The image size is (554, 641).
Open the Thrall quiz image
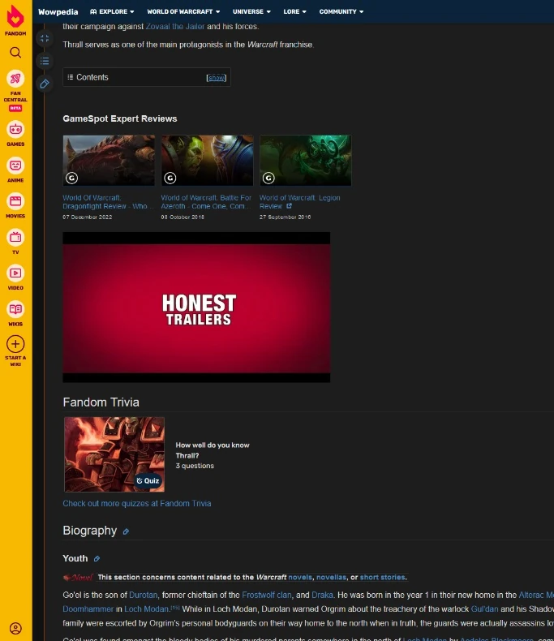[114, 454]
